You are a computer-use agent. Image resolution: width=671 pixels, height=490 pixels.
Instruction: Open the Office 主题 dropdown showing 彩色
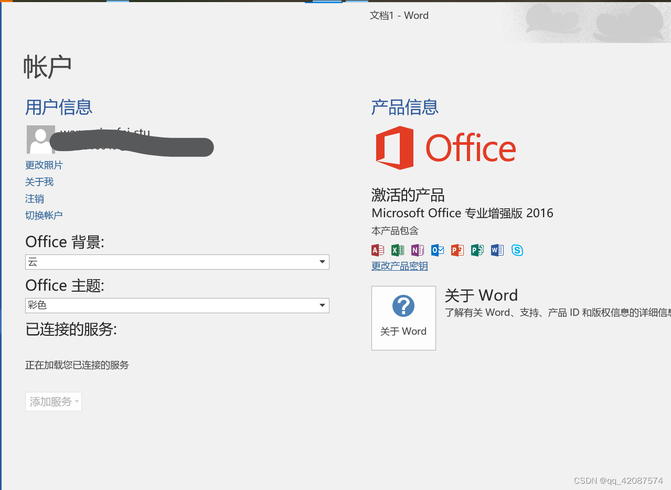177,305
